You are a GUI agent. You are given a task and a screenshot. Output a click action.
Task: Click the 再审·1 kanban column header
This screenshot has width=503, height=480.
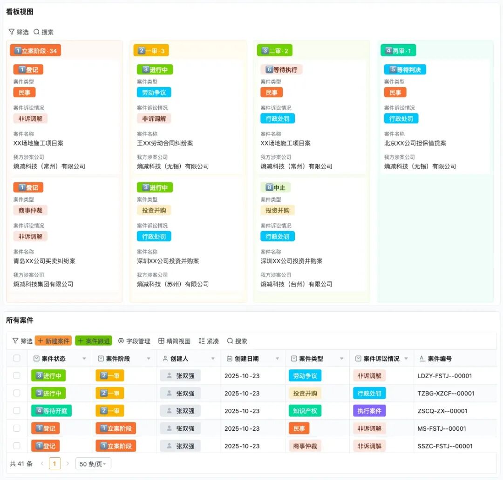click(398, 51)
